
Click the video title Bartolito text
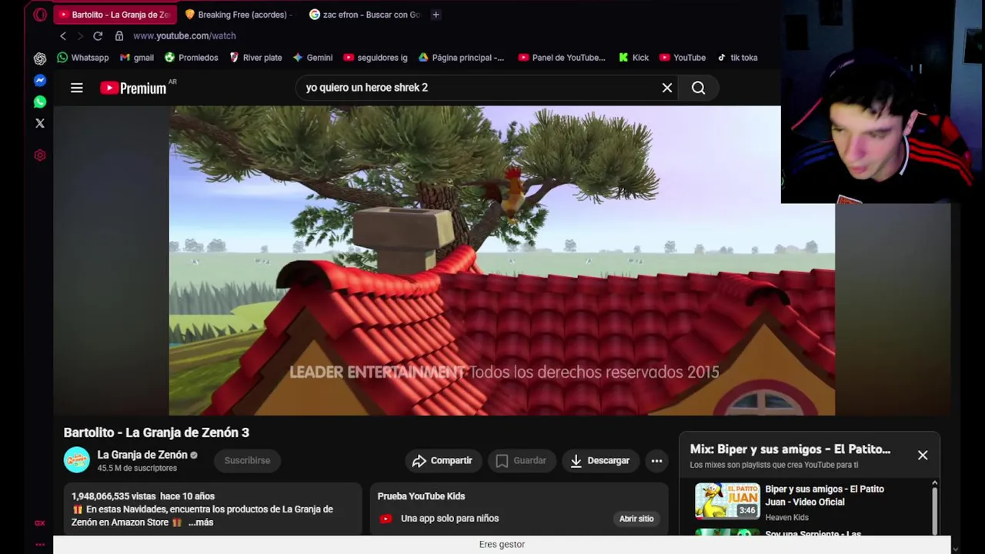pyautogui.click(x=156, y=432)
